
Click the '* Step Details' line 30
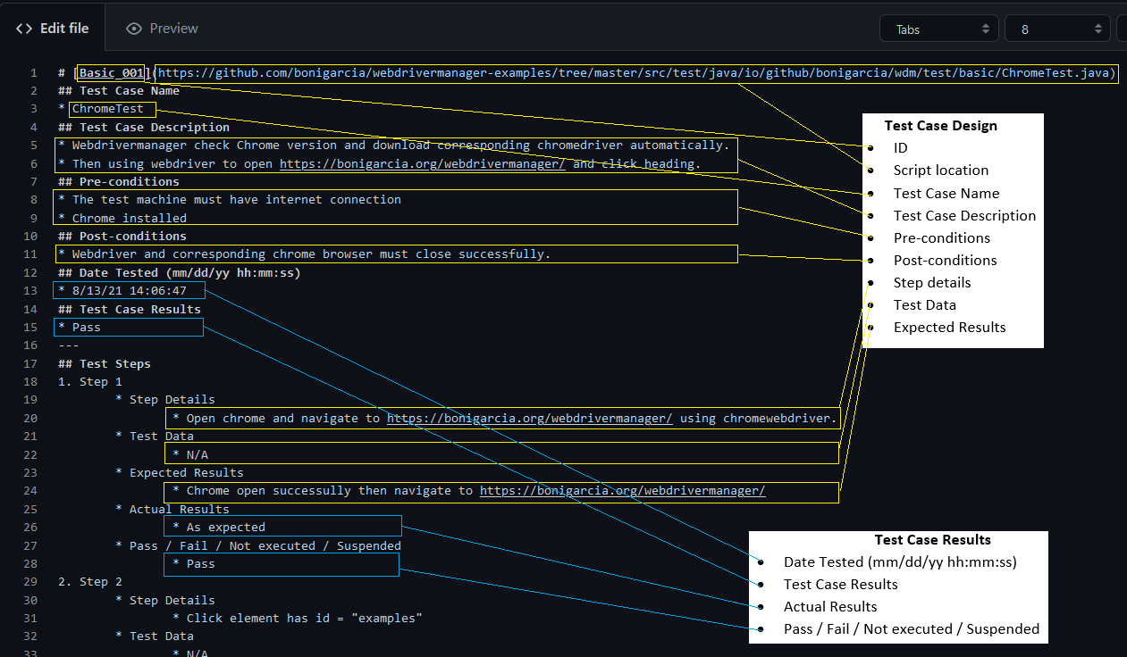(x=165, y=600)
